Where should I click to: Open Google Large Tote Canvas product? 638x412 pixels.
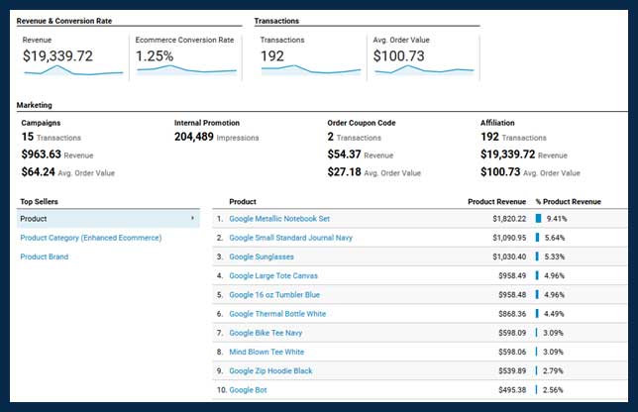pos(273,275)
